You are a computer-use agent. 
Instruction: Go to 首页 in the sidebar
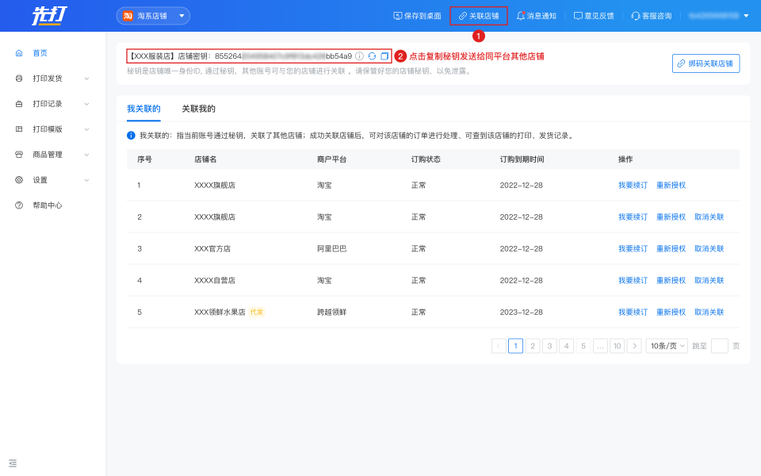(x=40, y=53)
